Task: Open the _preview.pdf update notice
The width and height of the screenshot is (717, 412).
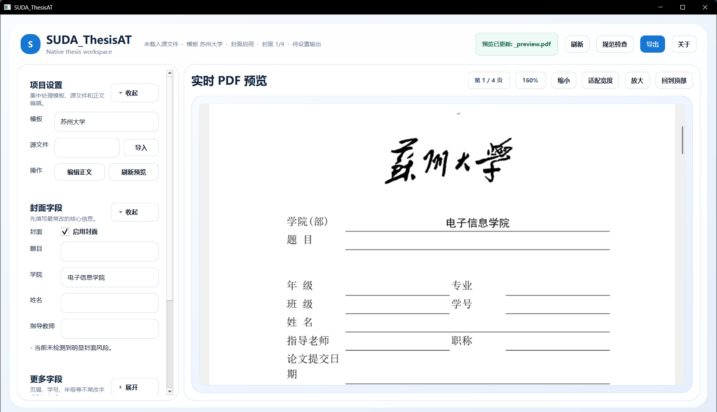Action: click(x=516, y=44)
